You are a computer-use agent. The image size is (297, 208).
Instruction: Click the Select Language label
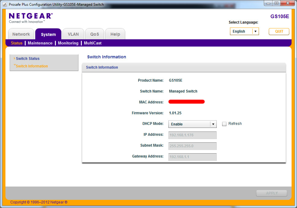pos(243,22)
